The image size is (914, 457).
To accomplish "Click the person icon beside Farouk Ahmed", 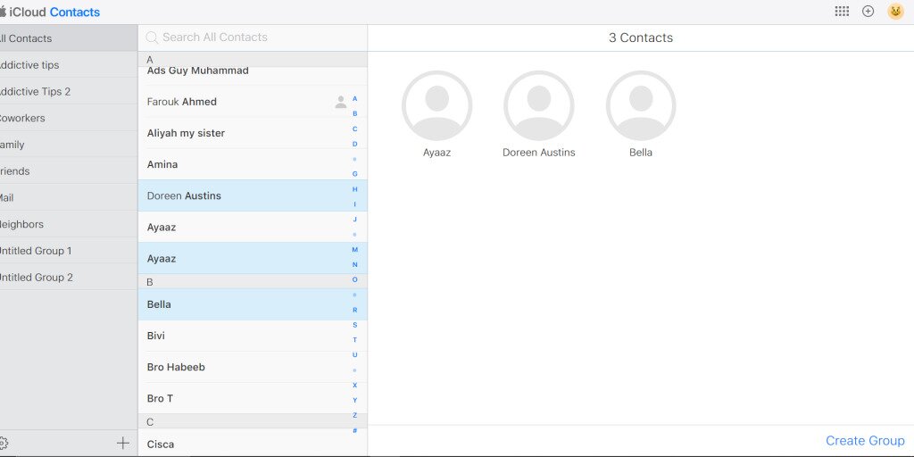I will pyautogui.click(x=340, y=102).
